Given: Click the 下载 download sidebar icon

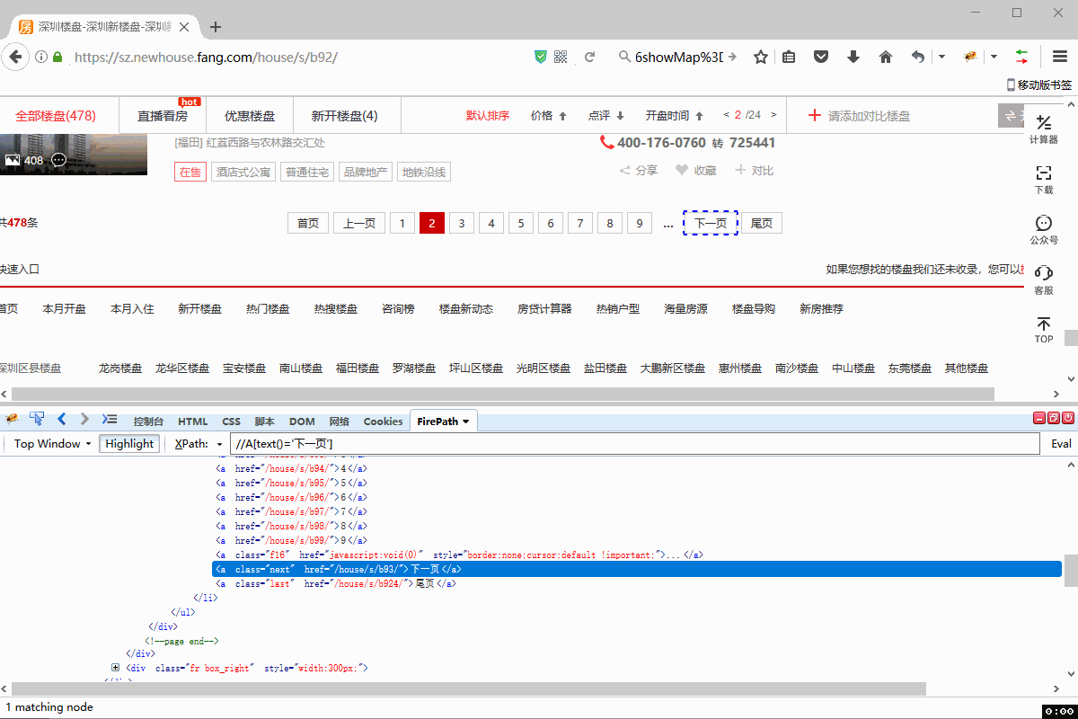Looking at the screenshot, I should [x=1044, y=180].
